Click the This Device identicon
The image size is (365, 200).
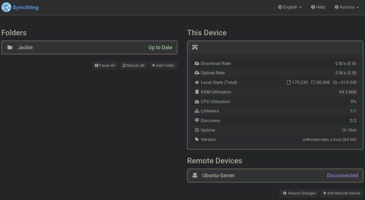pos(195,47)
